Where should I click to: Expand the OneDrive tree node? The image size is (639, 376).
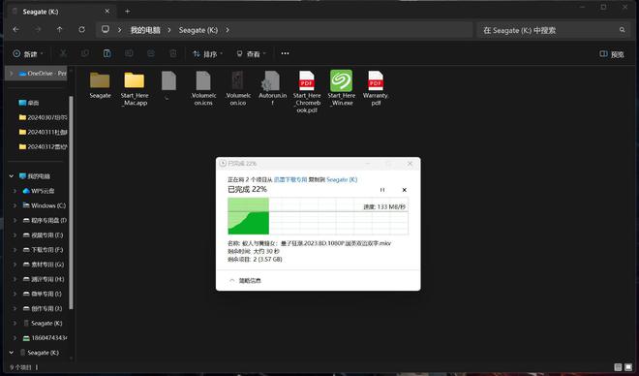[12, 74]
